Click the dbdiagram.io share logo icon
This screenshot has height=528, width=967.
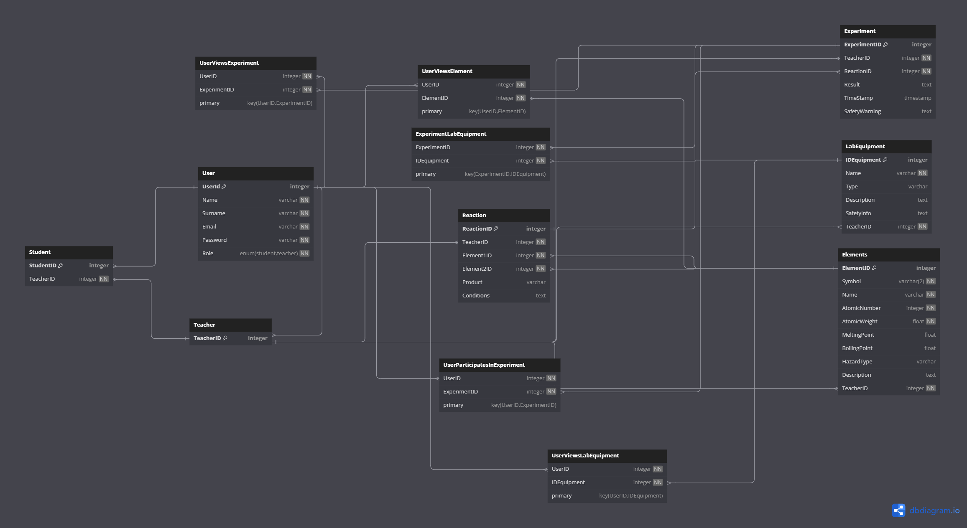pyautogui.click(x=898, y=510)
